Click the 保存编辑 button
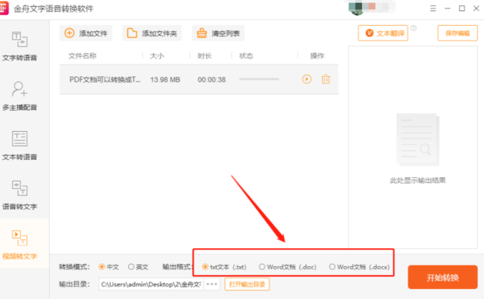This screenshot has width=484, height=299. [457, 33]
